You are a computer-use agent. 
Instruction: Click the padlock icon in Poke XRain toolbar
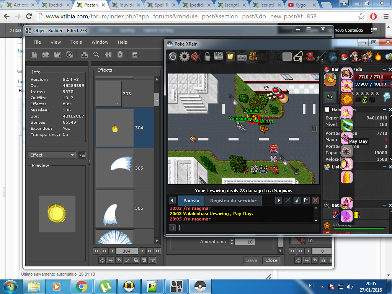(207, 57)
